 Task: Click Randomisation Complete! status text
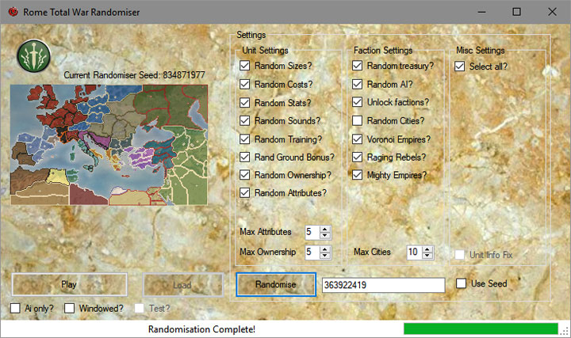tap(201, 329)
